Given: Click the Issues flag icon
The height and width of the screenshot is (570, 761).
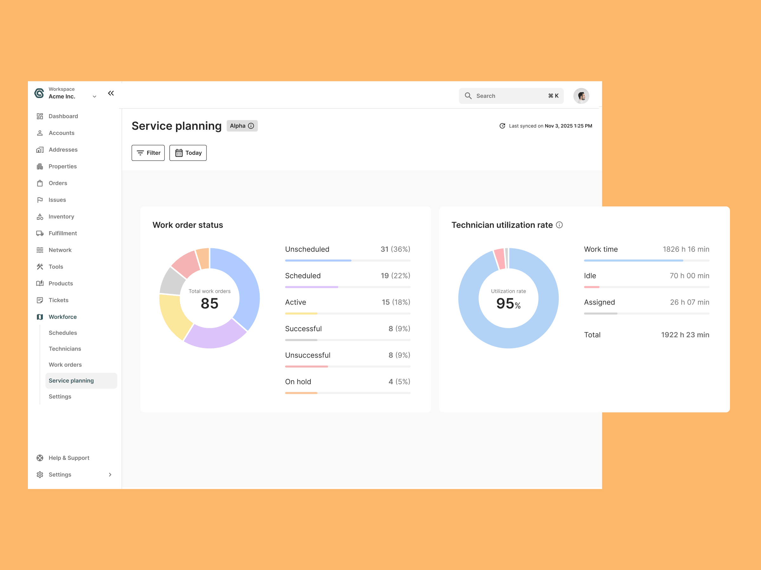Looking at the screenshot, I should tap(40, 200).
